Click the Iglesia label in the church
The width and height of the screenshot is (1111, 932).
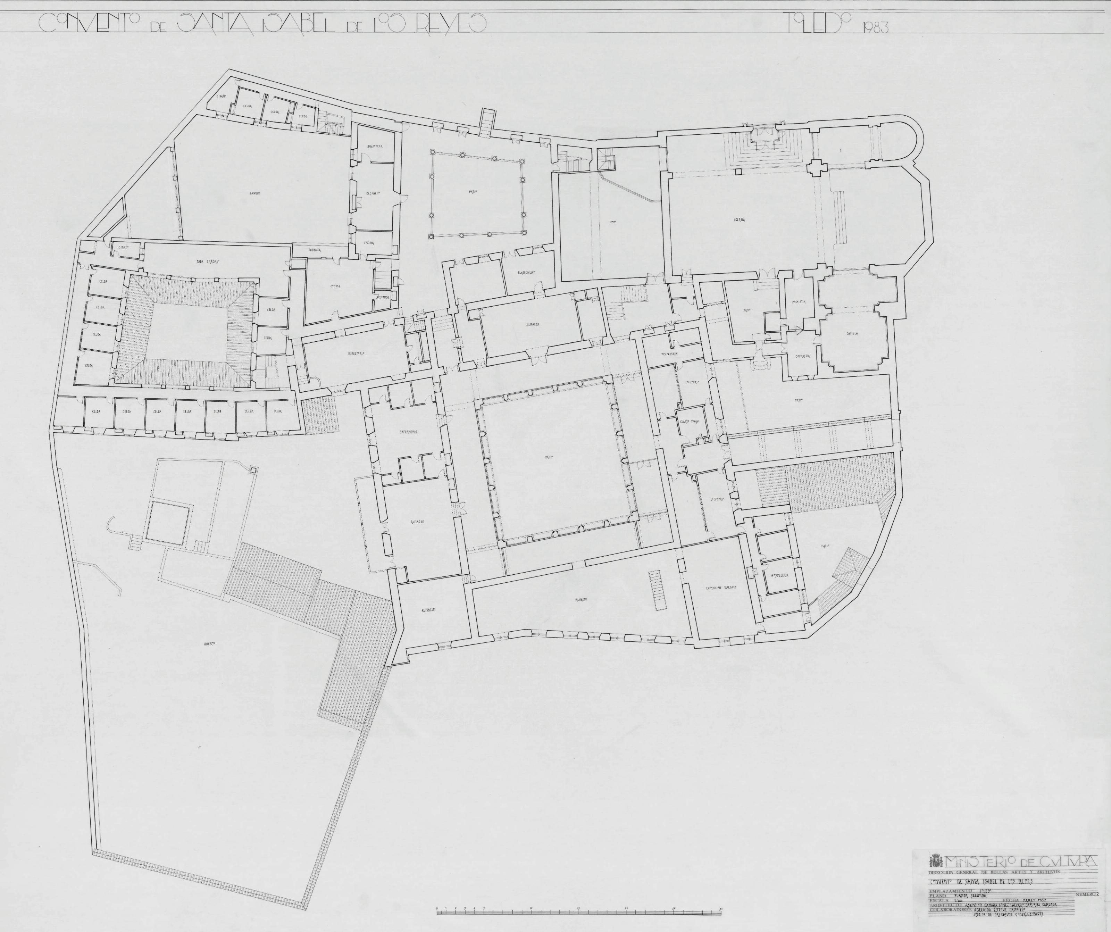pos(739,220)
